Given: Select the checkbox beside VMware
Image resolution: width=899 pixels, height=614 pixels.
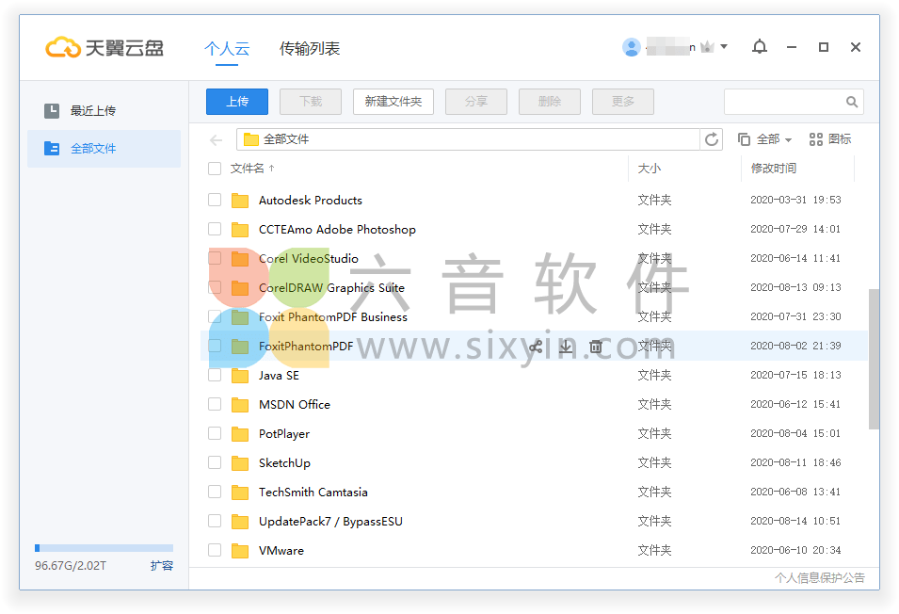Looking at the screenshot, I should coord(215,550).
